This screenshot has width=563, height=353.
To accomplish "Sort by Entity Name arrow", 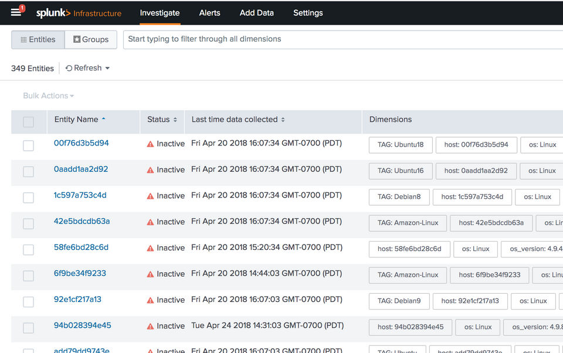I will [x=103, y=118].
